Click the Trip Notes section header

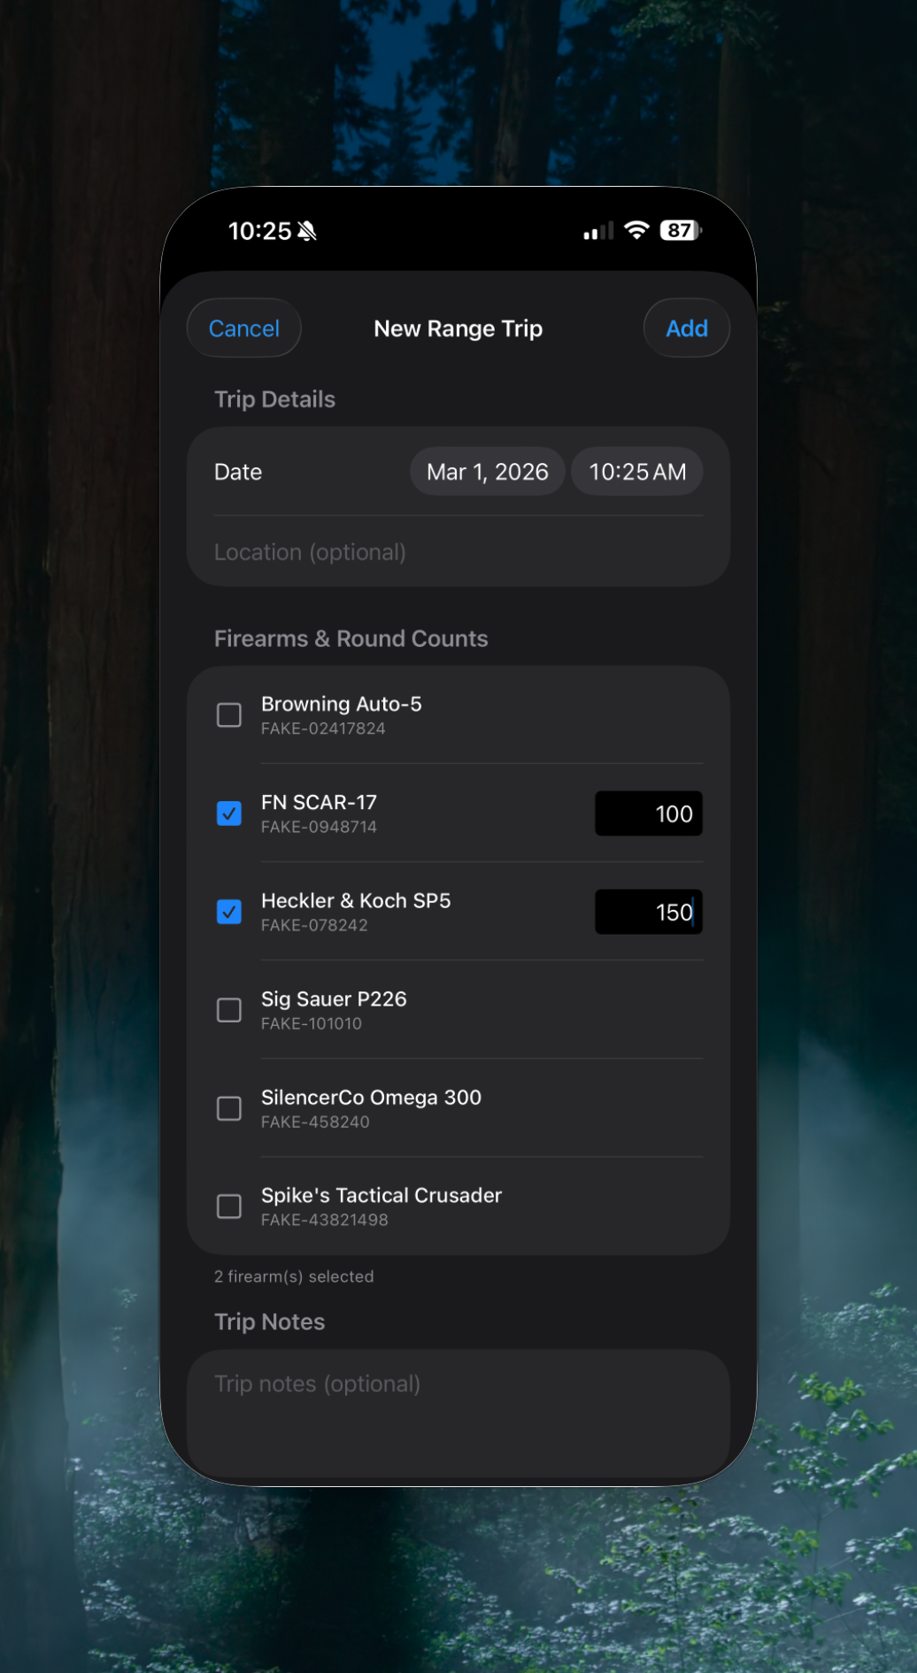269,1322
